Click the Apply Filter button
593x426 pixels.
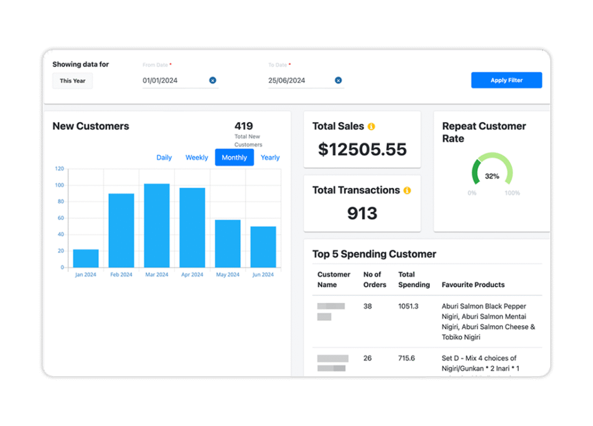coord(506,80)
